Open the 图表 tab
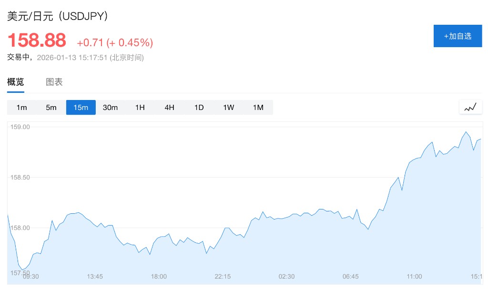The image size is (488, 289). point(54,82)
